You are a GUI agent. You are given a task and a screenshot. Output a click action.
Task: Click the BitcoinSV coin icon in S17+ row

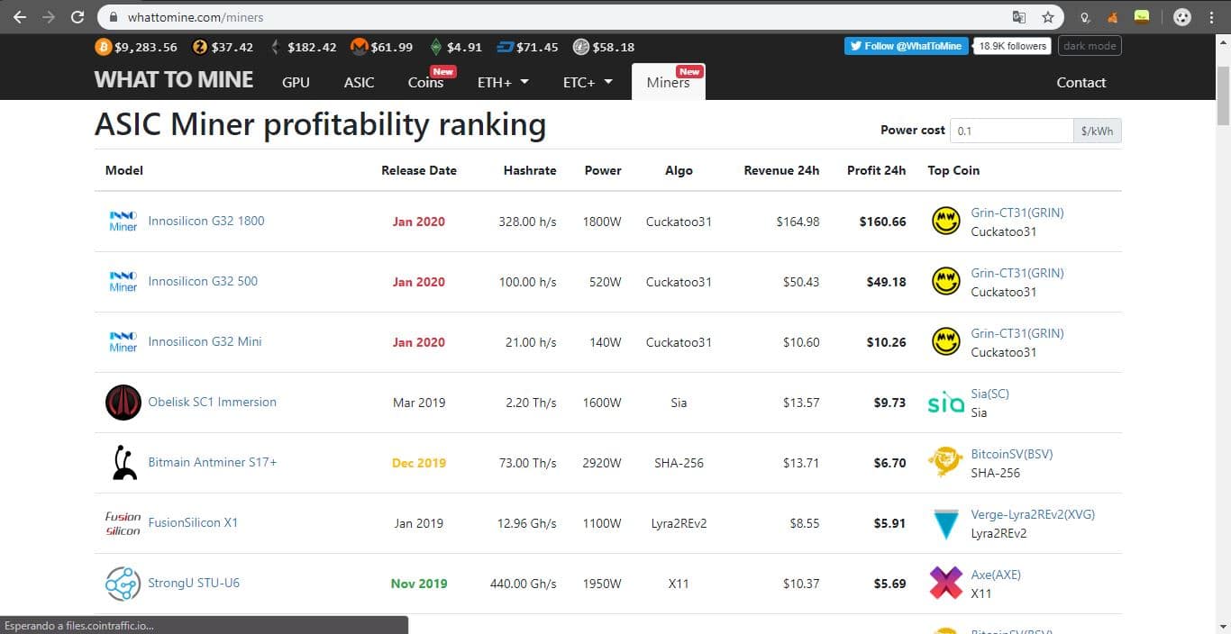pyautogui.click(x=945, y=463)
